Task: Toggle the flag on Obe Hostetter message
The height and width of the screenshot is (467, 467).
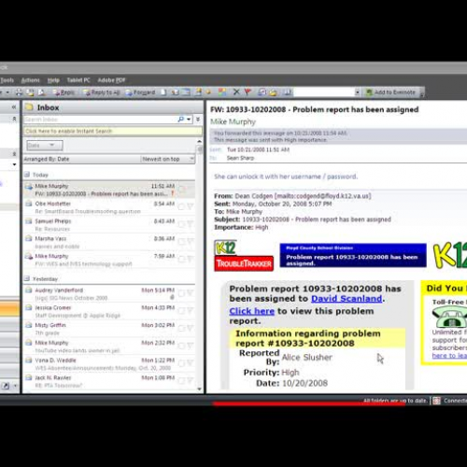Action: click(190, 206)
